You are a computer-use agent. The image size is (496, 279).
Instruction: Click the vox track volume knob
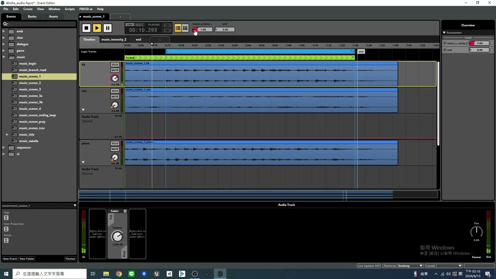(x=115, y=105)
